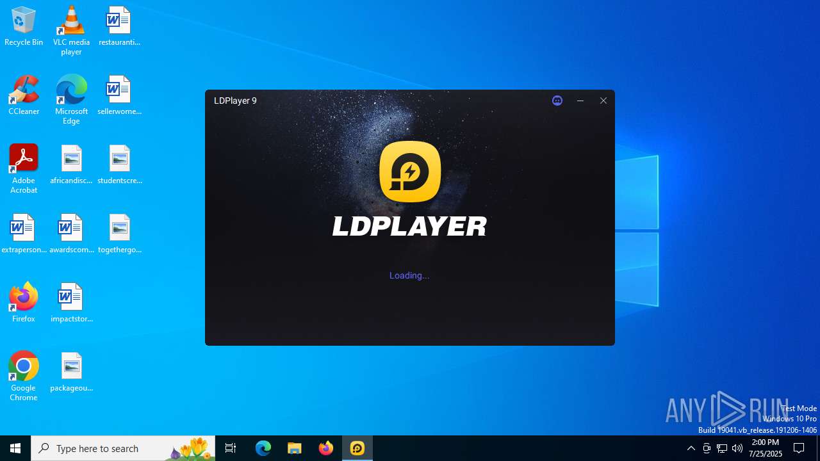Select the extraperson... Word document
820x461 pixels.
tap(24, 234)
